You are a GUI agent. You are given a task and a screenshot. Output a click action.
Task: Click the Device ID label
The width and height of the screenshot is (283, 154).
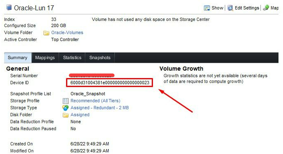(20, 83)
